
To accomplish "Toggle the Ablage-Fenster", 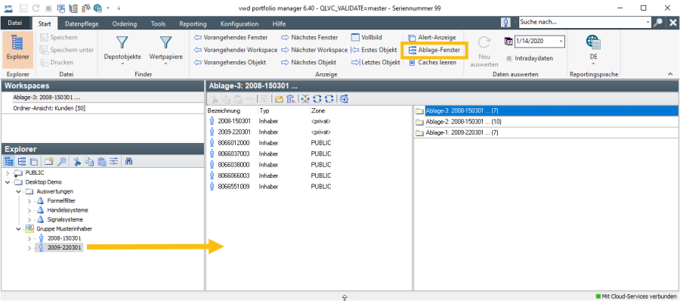I will 434,51.
